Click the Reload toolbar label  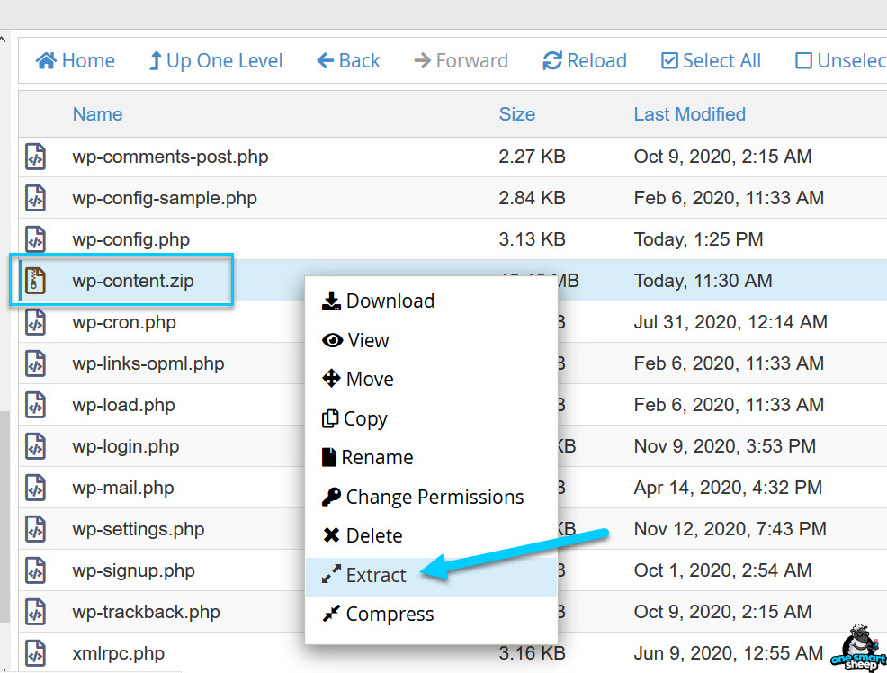[x=596, y=60]
